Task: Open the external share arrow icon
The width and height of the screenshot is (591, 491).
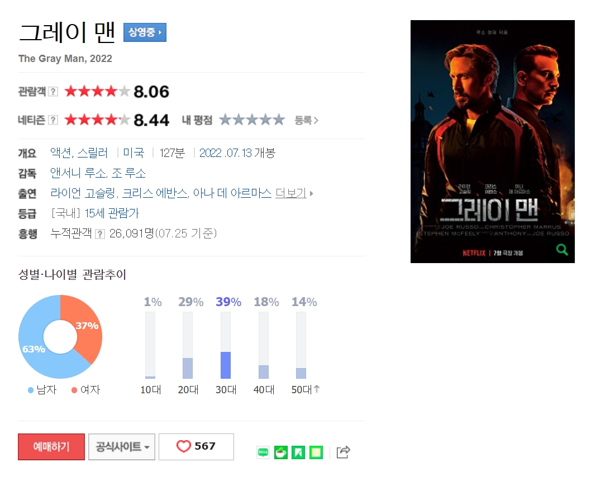Action: tap(343, 452)
